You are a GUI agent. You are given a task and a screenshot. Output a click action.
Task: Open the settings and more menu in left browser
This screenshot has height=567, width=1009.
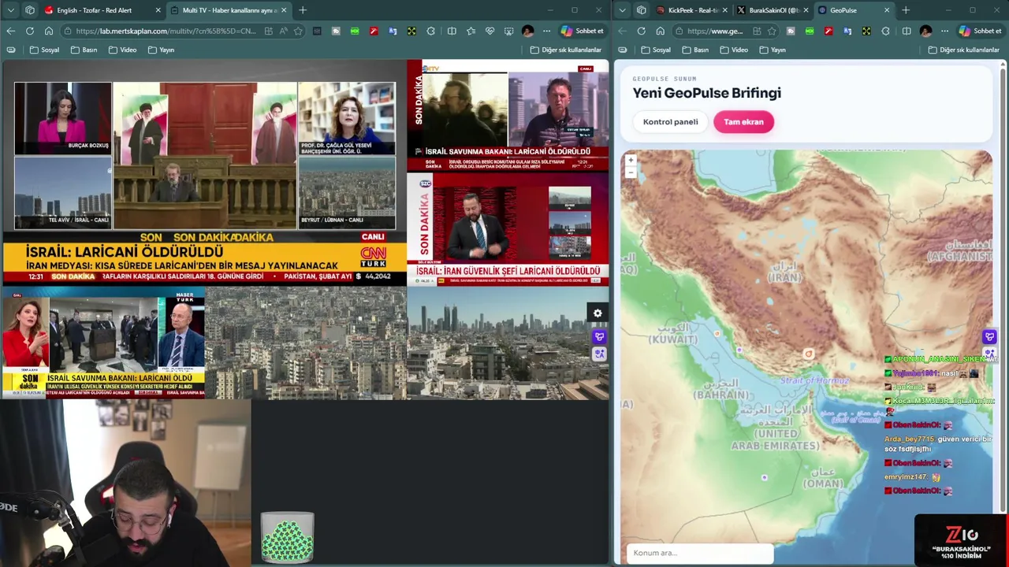546,31
